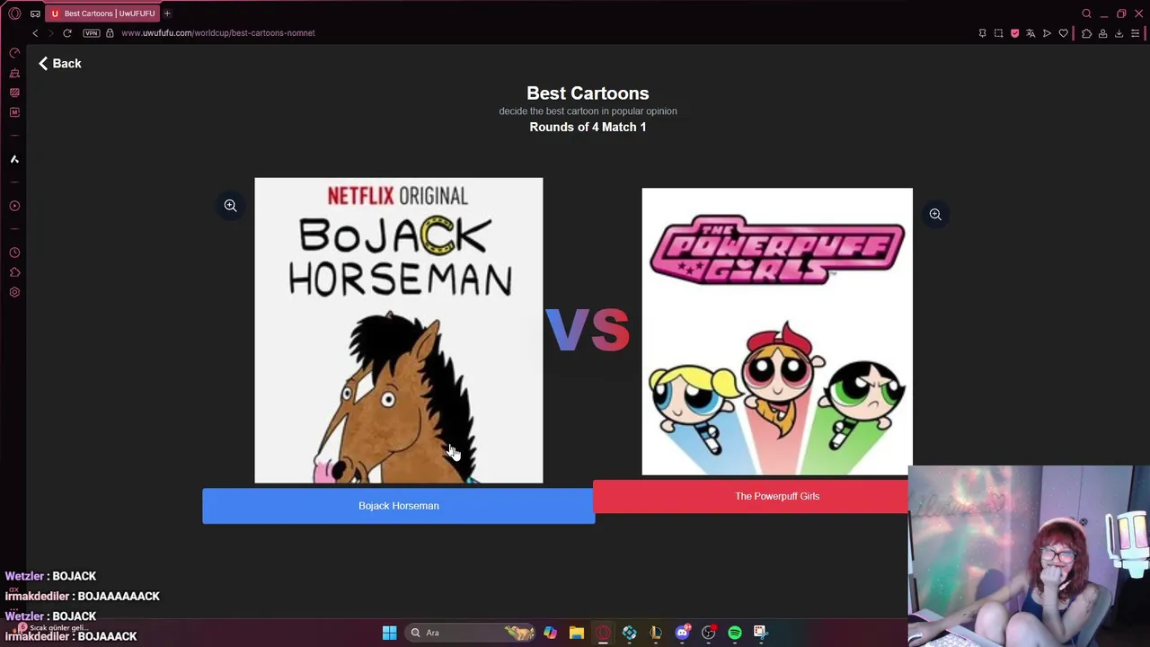This screenshot has height=647, width=1150.
Task: Open the profile account icon
Action: click(1102, 33)
